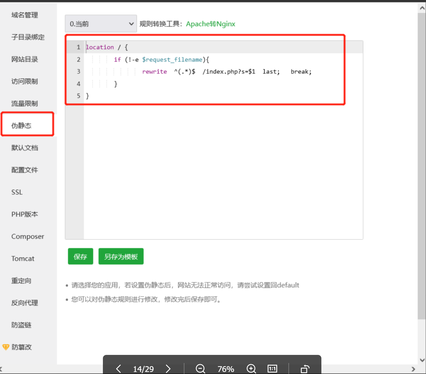The image size is (426, 374).
Task: Open the 子目录绑定 menu item
Action: pyautogui.click(x=28, y=37)
